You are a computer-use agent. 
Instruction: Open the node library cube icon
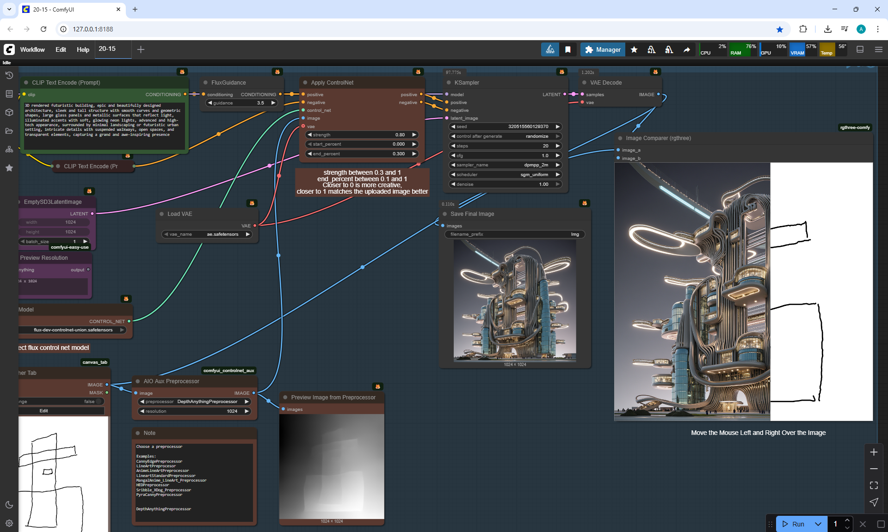(x=9, y=112)
